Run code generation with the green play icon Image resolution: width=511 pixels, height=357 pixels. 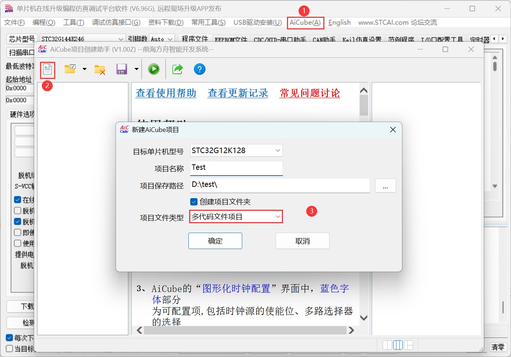[x=153, y=69]
